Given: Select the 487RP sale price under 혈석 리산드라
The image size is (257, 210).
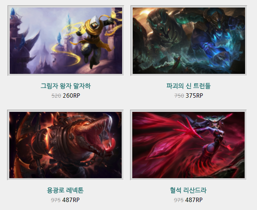Looking at the screenshot, I should point(194,200).
